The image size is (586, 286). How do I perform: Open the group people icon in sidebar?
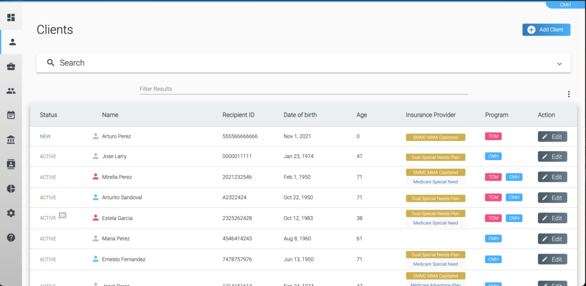(x=11, y=91)
